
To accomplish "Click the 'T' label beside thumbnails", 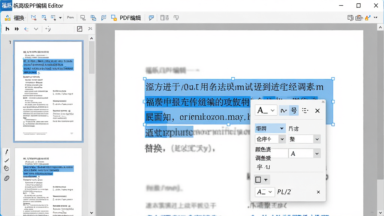I will (x=10, y=42).
